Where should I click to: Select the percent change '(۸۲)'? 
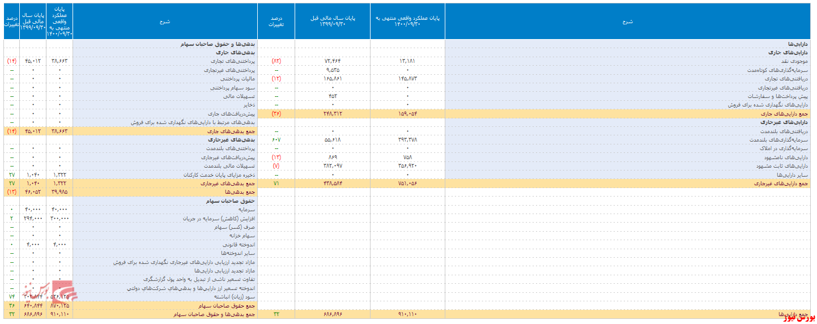276,61
